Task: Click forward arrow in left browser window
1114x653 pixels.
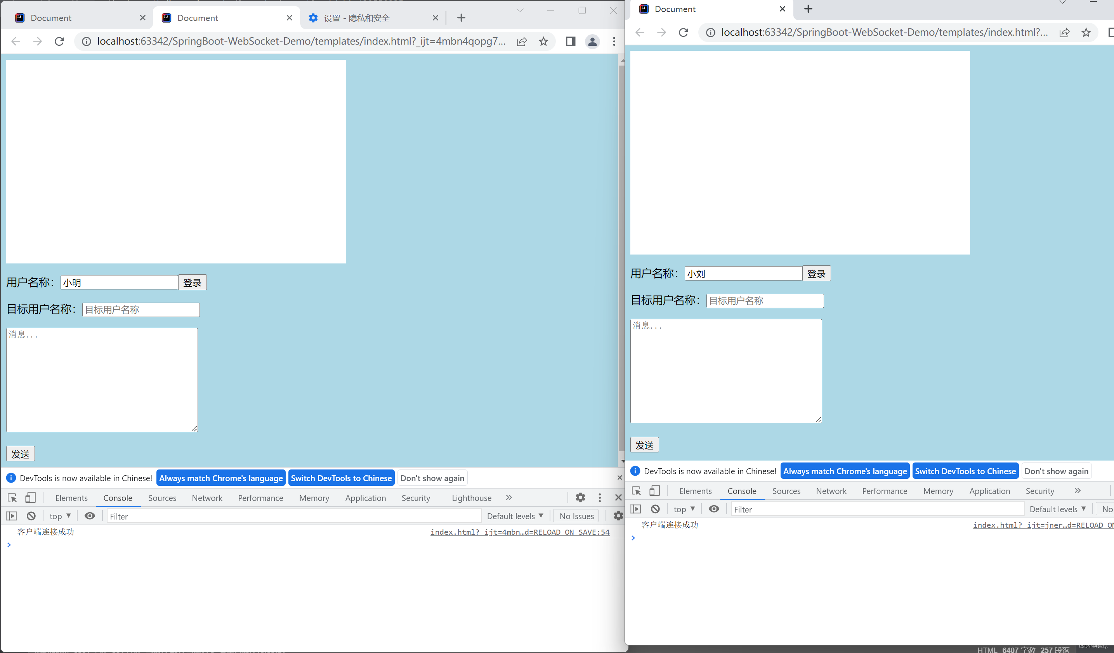Action: [38, 42]
